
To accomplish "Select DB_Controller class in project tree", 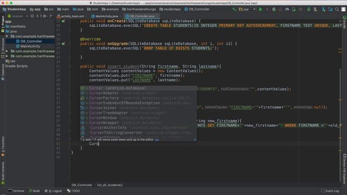I will [x=29, y=41].
